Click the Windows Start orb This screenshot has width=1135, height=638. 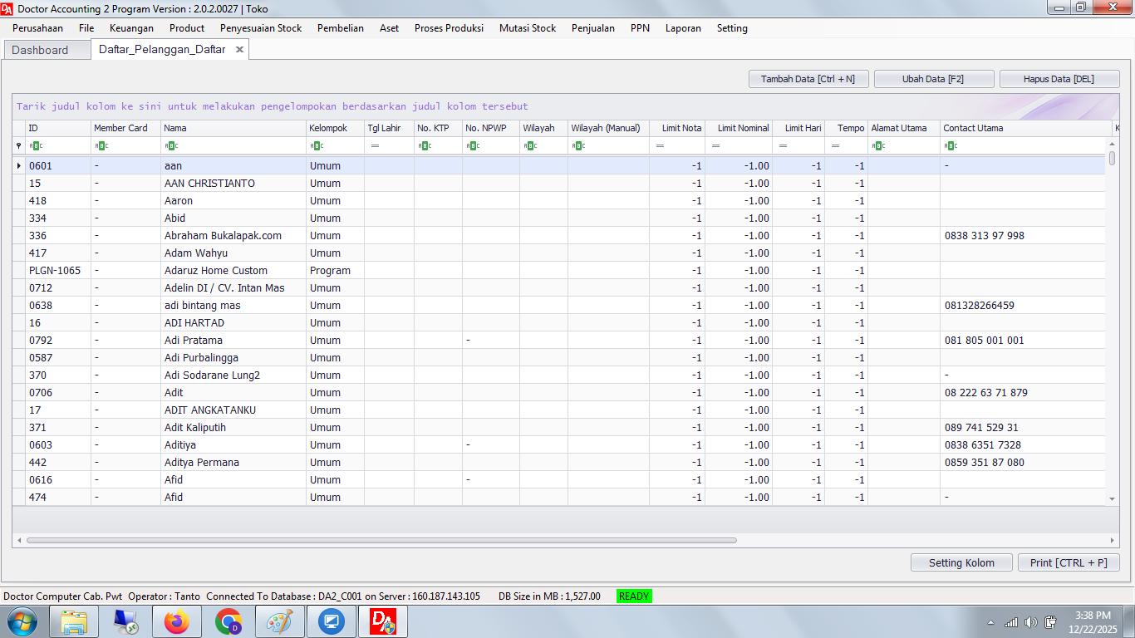[x=22, y=621]
